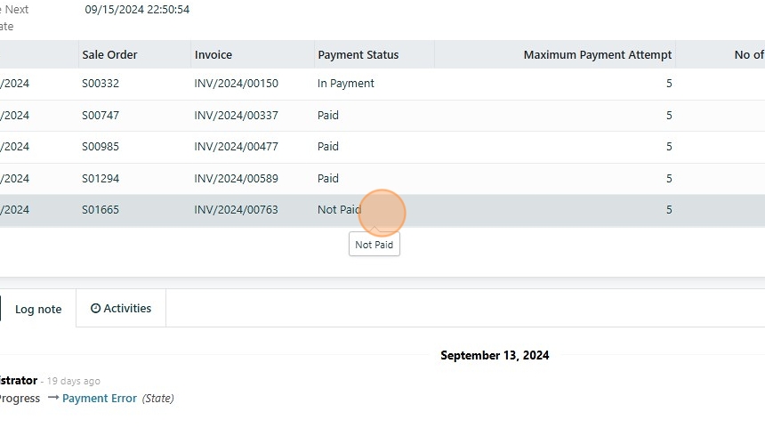This screenshot has height=428, width=765.
Task: Click invoice INV/2024/00763 cell
Action: [237, 211]
